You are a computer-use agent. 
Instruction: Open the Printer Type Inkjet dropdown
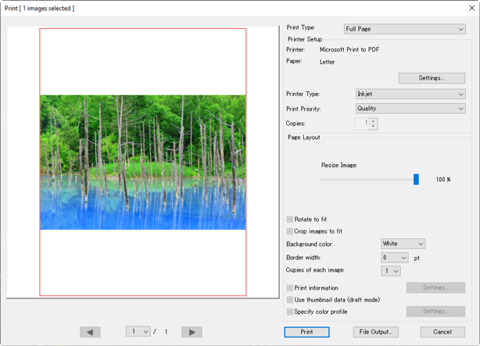click(410, 94)
